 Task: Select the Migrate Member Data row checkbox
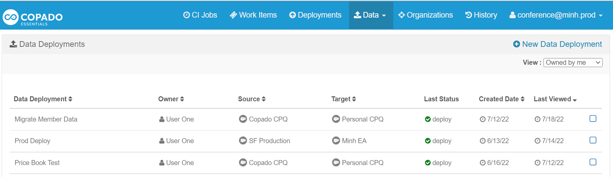point(593,119)
